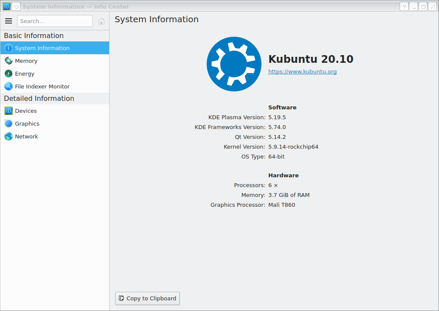Click Graphics Processor value 'Mali T860'

point(282,205)
